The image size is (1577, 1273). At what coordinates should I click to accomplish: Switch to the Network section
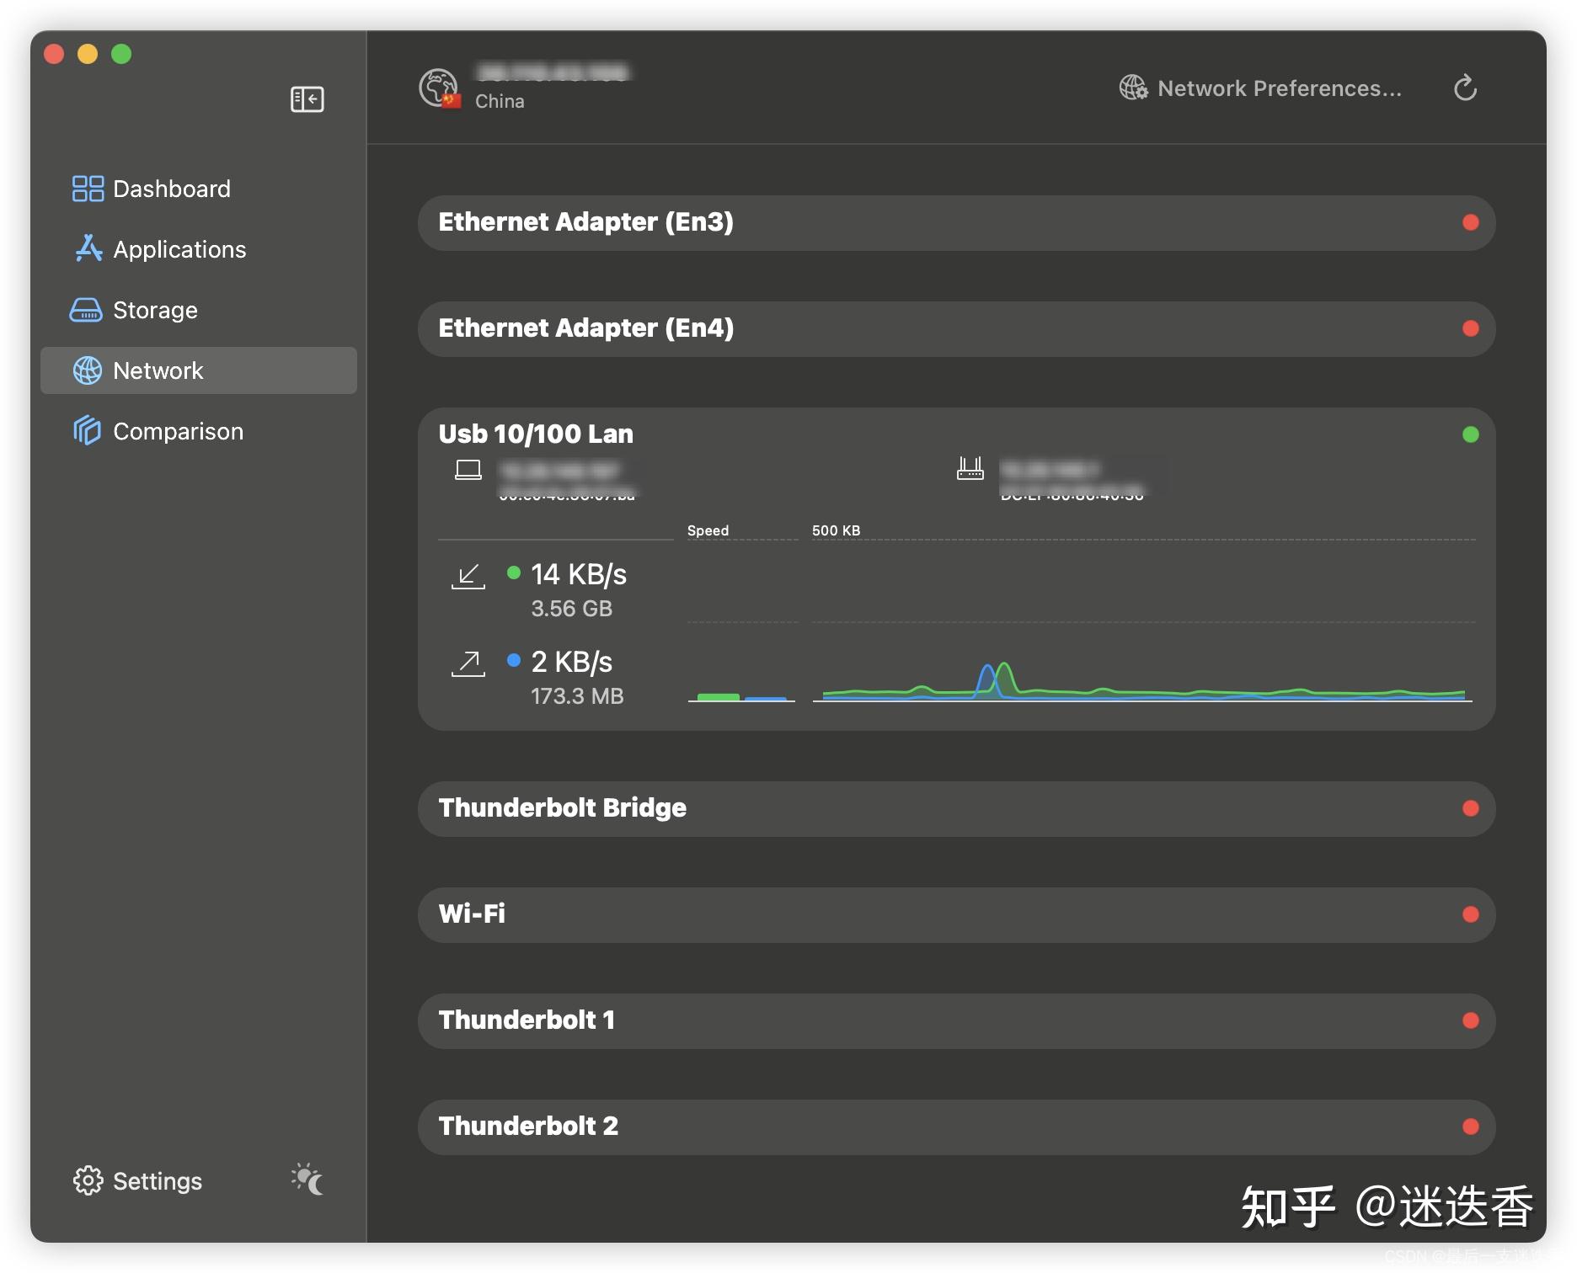point(158,370)
